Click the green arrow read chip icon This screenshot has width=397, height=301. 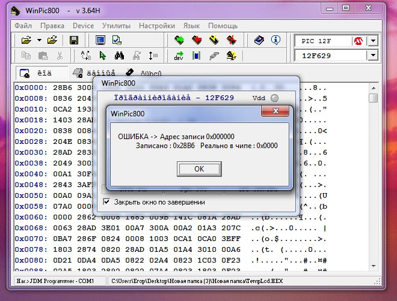[179, 40]
